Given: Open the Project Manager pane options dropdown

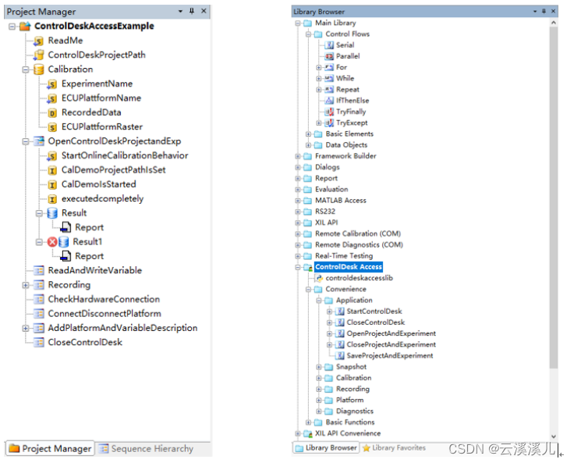Looking at the screenshot, I should point(180,11).
